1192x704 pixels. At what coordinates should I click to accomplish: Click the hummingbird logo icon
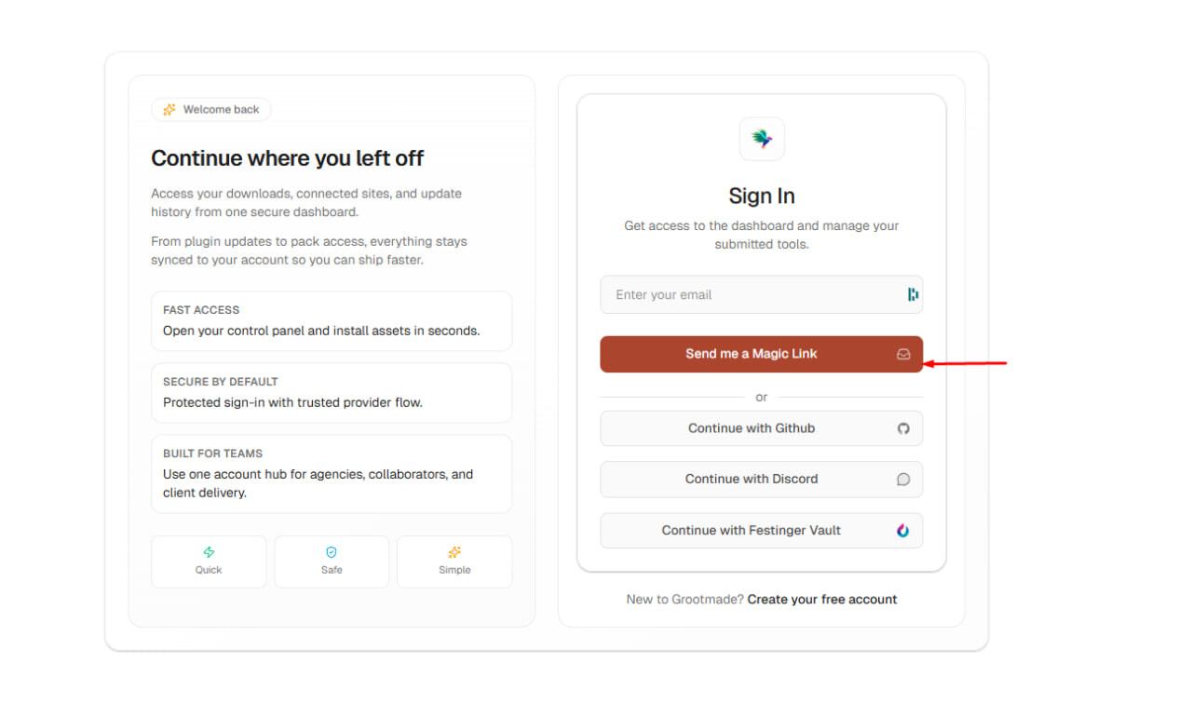tap(762, 139)
